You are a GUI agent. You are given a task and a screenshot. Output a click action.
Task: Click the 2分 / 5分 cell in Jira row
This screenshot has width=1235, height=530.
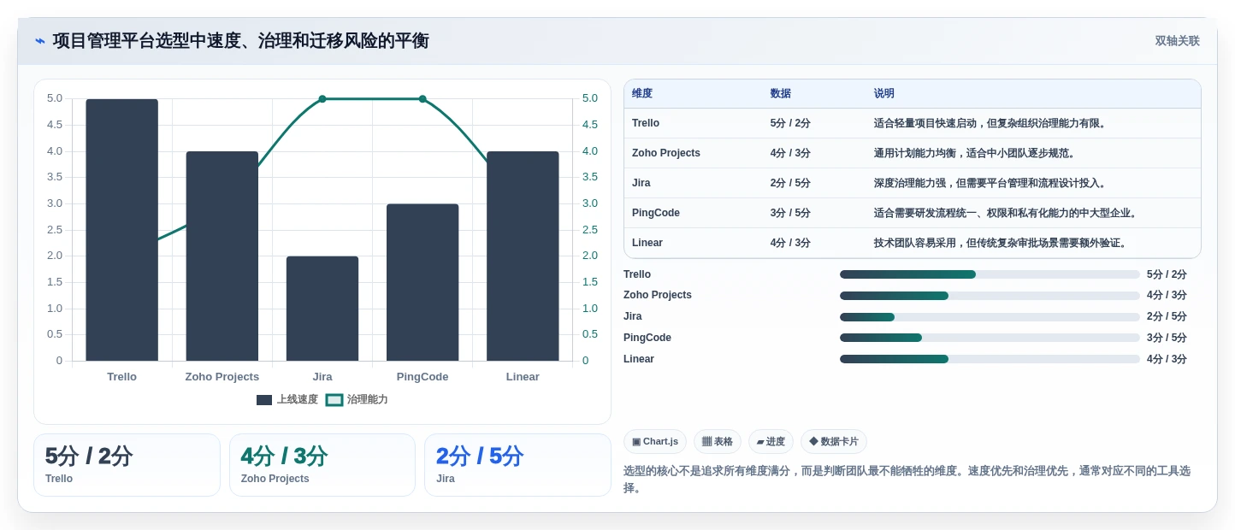(790, 183)
